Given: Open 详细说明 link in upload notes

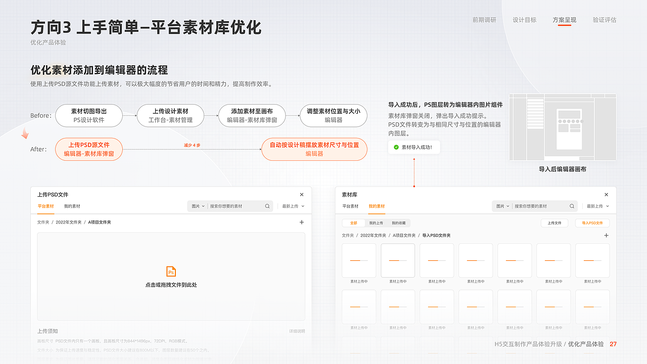Looking at the screenshot, I should (x=297, y=331).
